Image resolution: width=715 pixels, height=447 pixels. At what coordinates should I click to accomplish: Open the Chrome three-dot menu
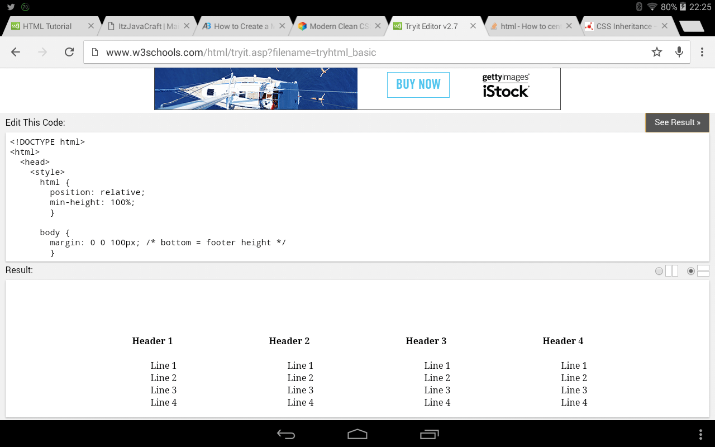tap(702, 52)
